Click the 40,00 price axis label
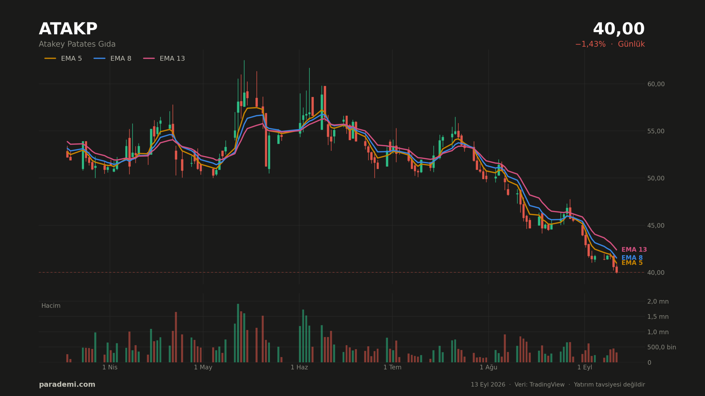Image resolution: width=705 pixels, height=396 pixels. coord(656,272)
